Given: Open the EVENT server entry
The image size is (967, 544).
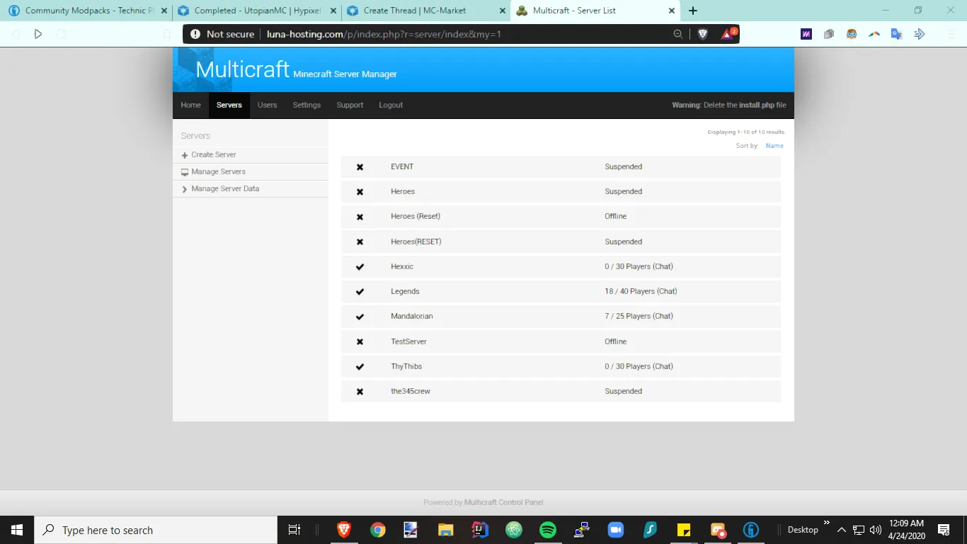Looking at the screenshot, I should coord(402,166).
